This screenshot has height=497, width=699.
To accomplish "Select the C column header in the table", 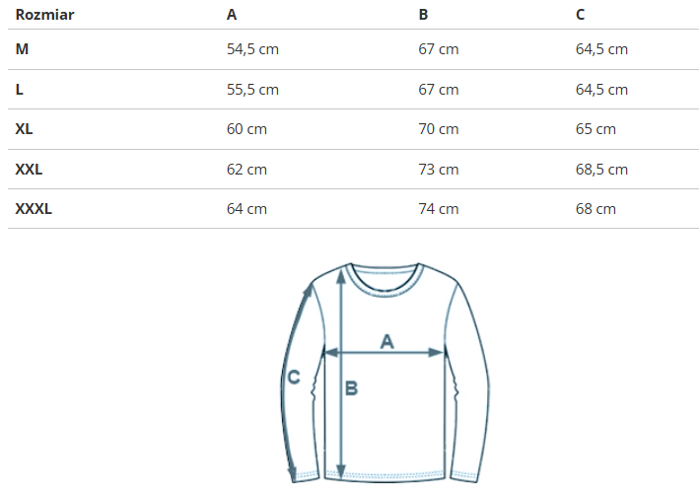I will (581, 15).
